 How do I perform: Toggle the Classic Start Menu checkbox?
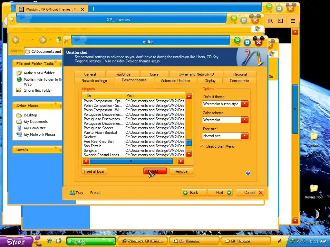[x=202, y=146]
